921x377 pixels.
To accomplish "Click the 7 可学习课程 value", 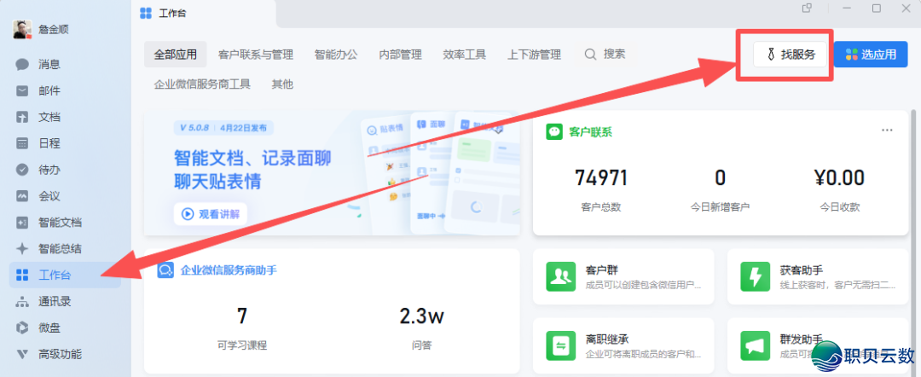I will (x=242, y=316).
